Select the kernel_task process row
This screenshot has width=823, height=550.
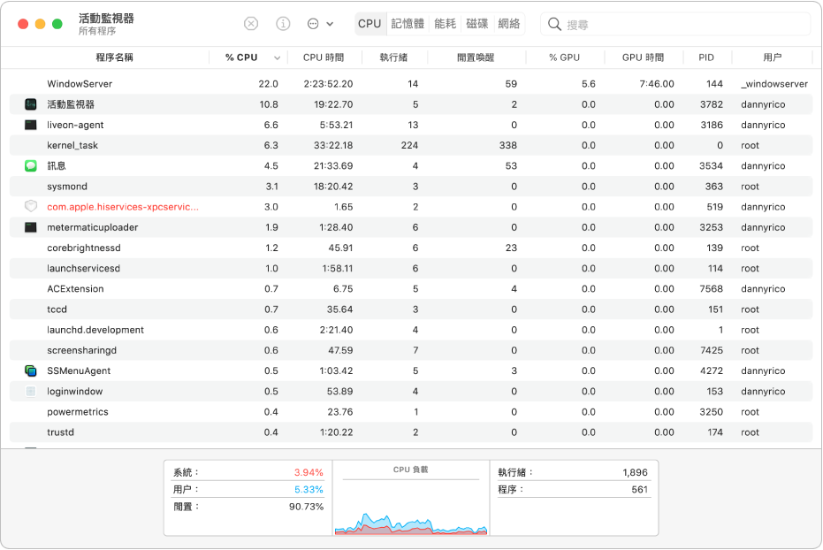pos(411,145)
